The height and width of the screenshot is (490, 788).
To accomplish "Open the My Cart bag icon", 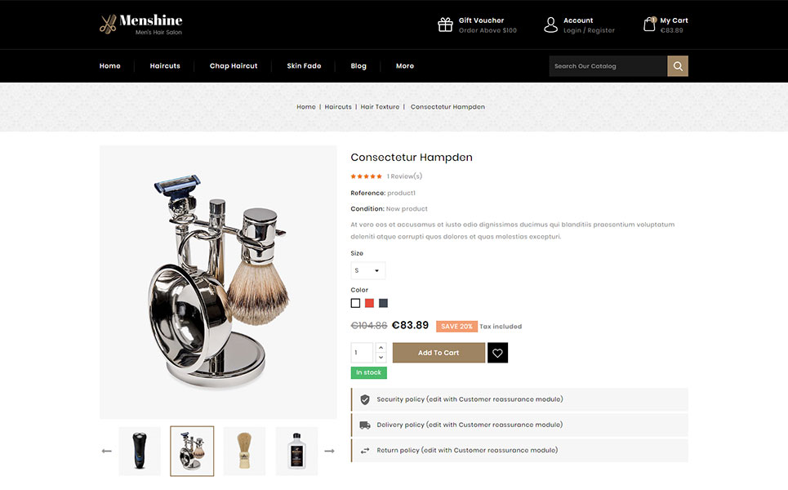I will coord(650,24).
